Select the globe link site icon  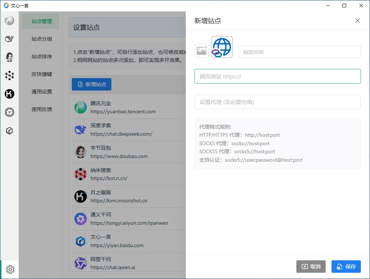click(x=222, y=47)
